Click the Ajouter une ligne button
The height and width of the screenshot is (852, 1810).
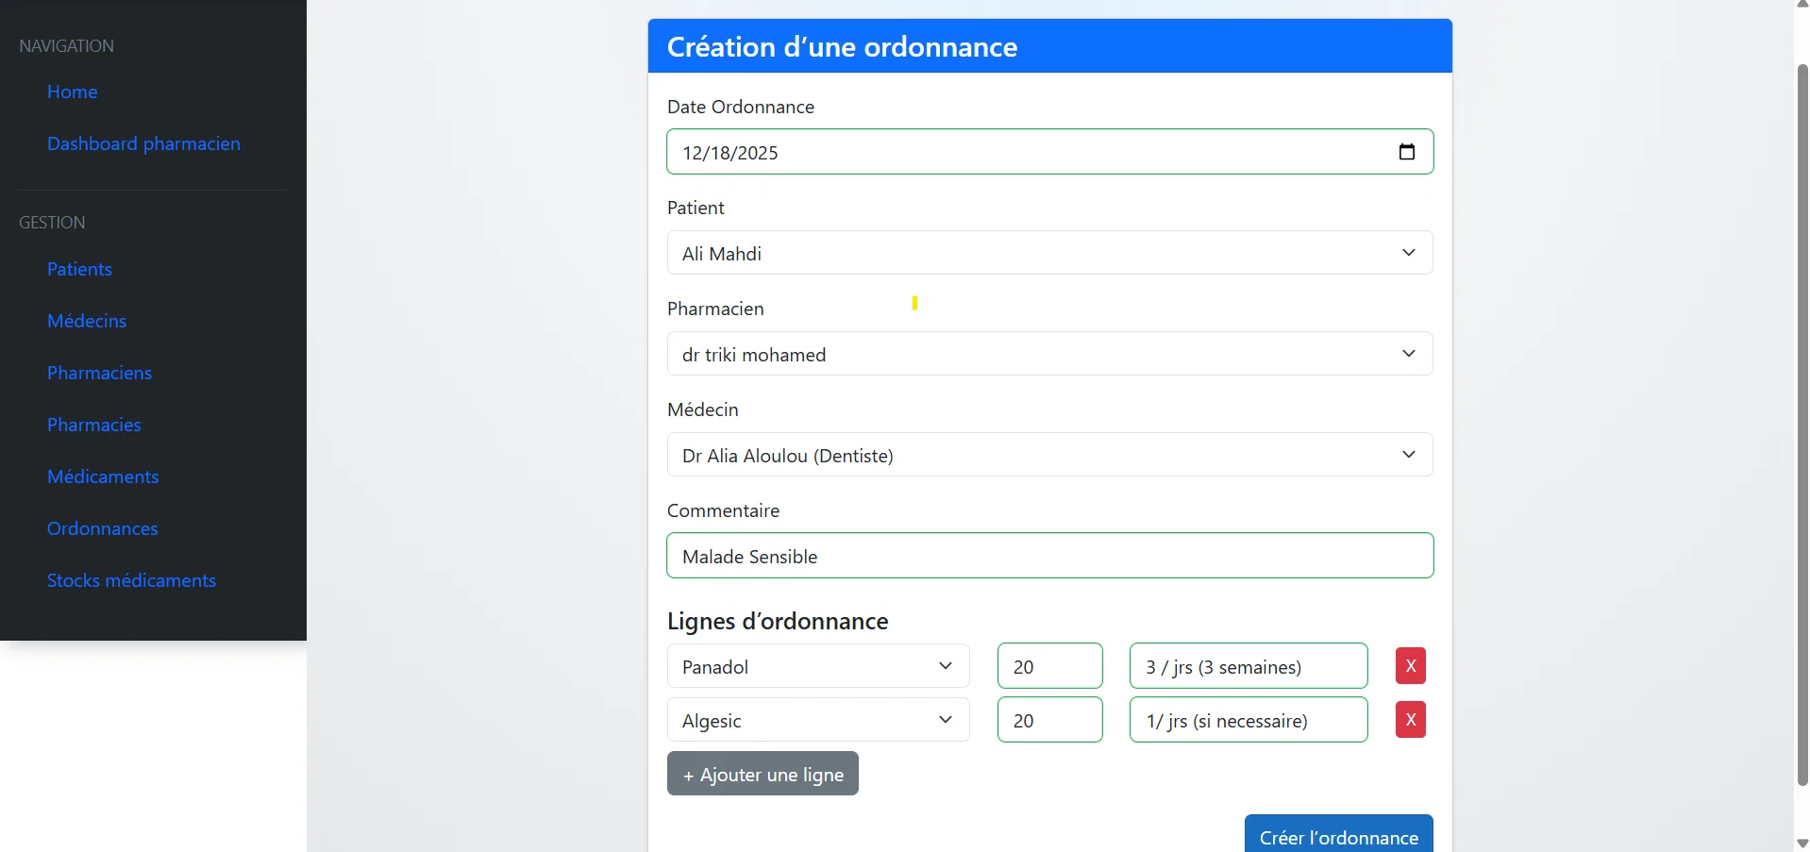[x=763, y=774]
